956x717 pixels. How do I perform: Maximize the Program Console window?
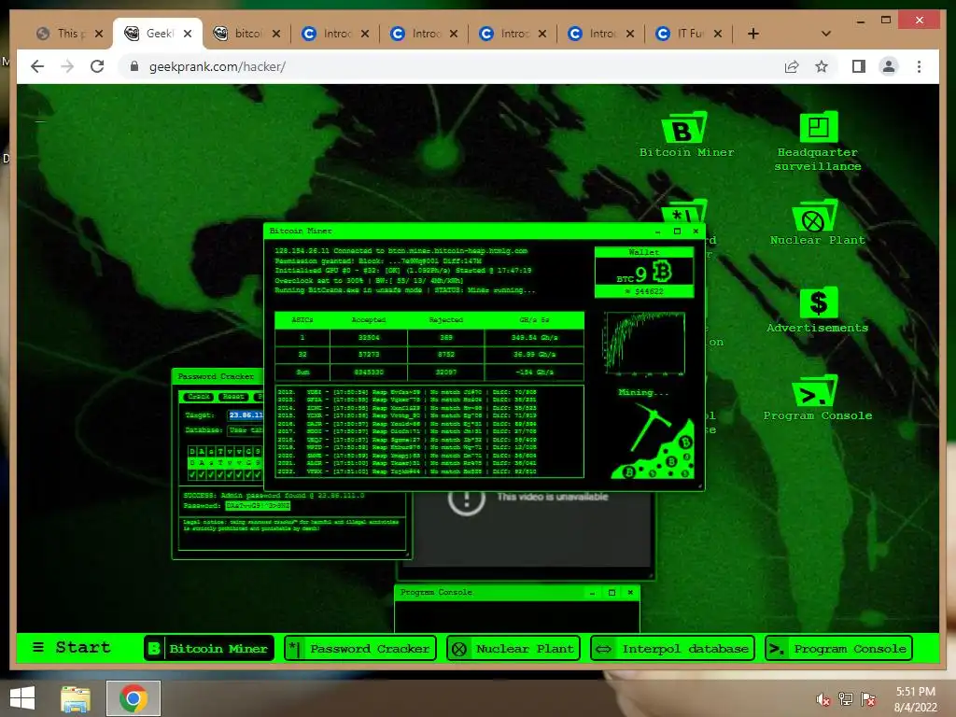[612, 593]
